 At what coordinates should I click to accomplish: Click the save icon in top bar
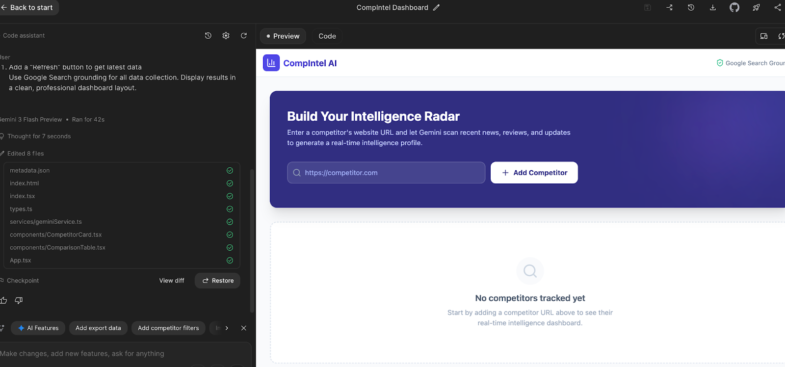click(648, 7)
